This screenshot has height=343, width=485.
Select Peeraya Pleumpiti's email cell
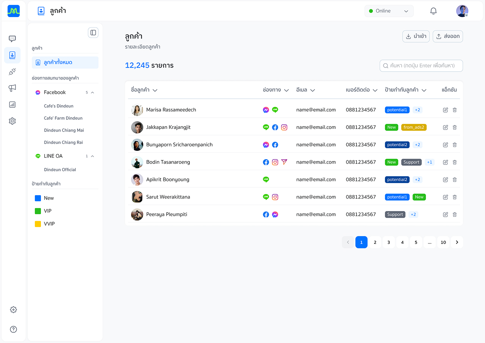tap(316, 215)
